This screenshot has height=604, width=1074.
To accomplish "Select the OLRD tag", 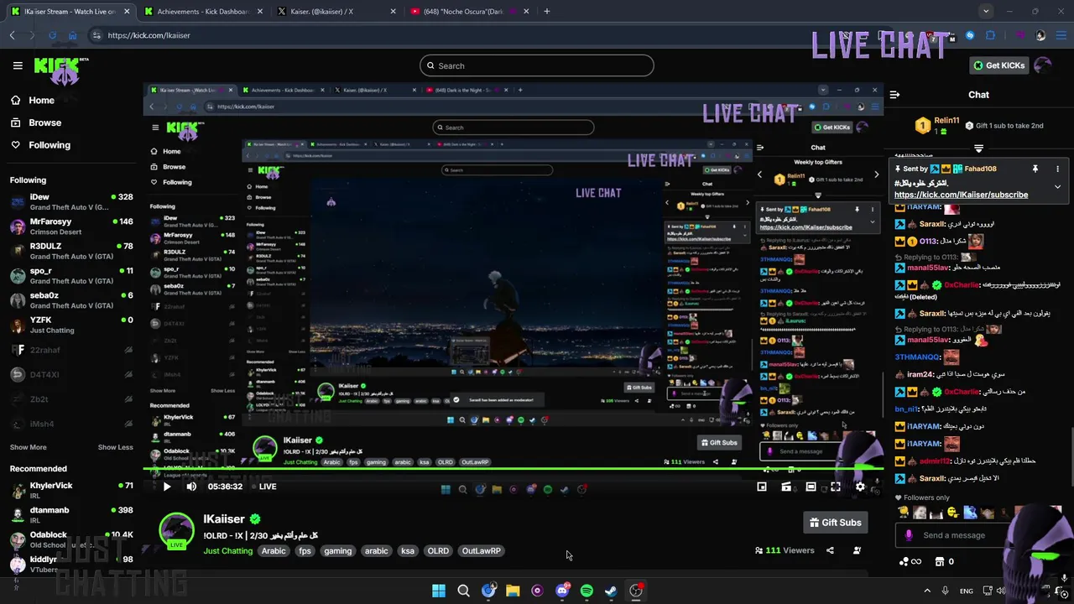I will pyautogui.click(x=438, y=551).
